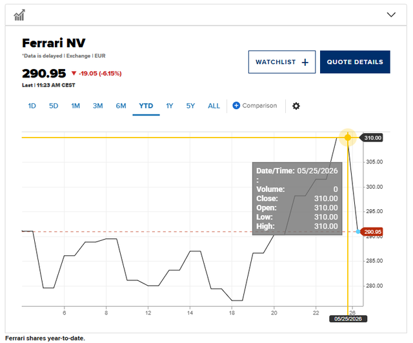413x343 pixels.
Task: Click the tooltip Volume value 0
Action: pyautogui.click(x=336, y=189)
